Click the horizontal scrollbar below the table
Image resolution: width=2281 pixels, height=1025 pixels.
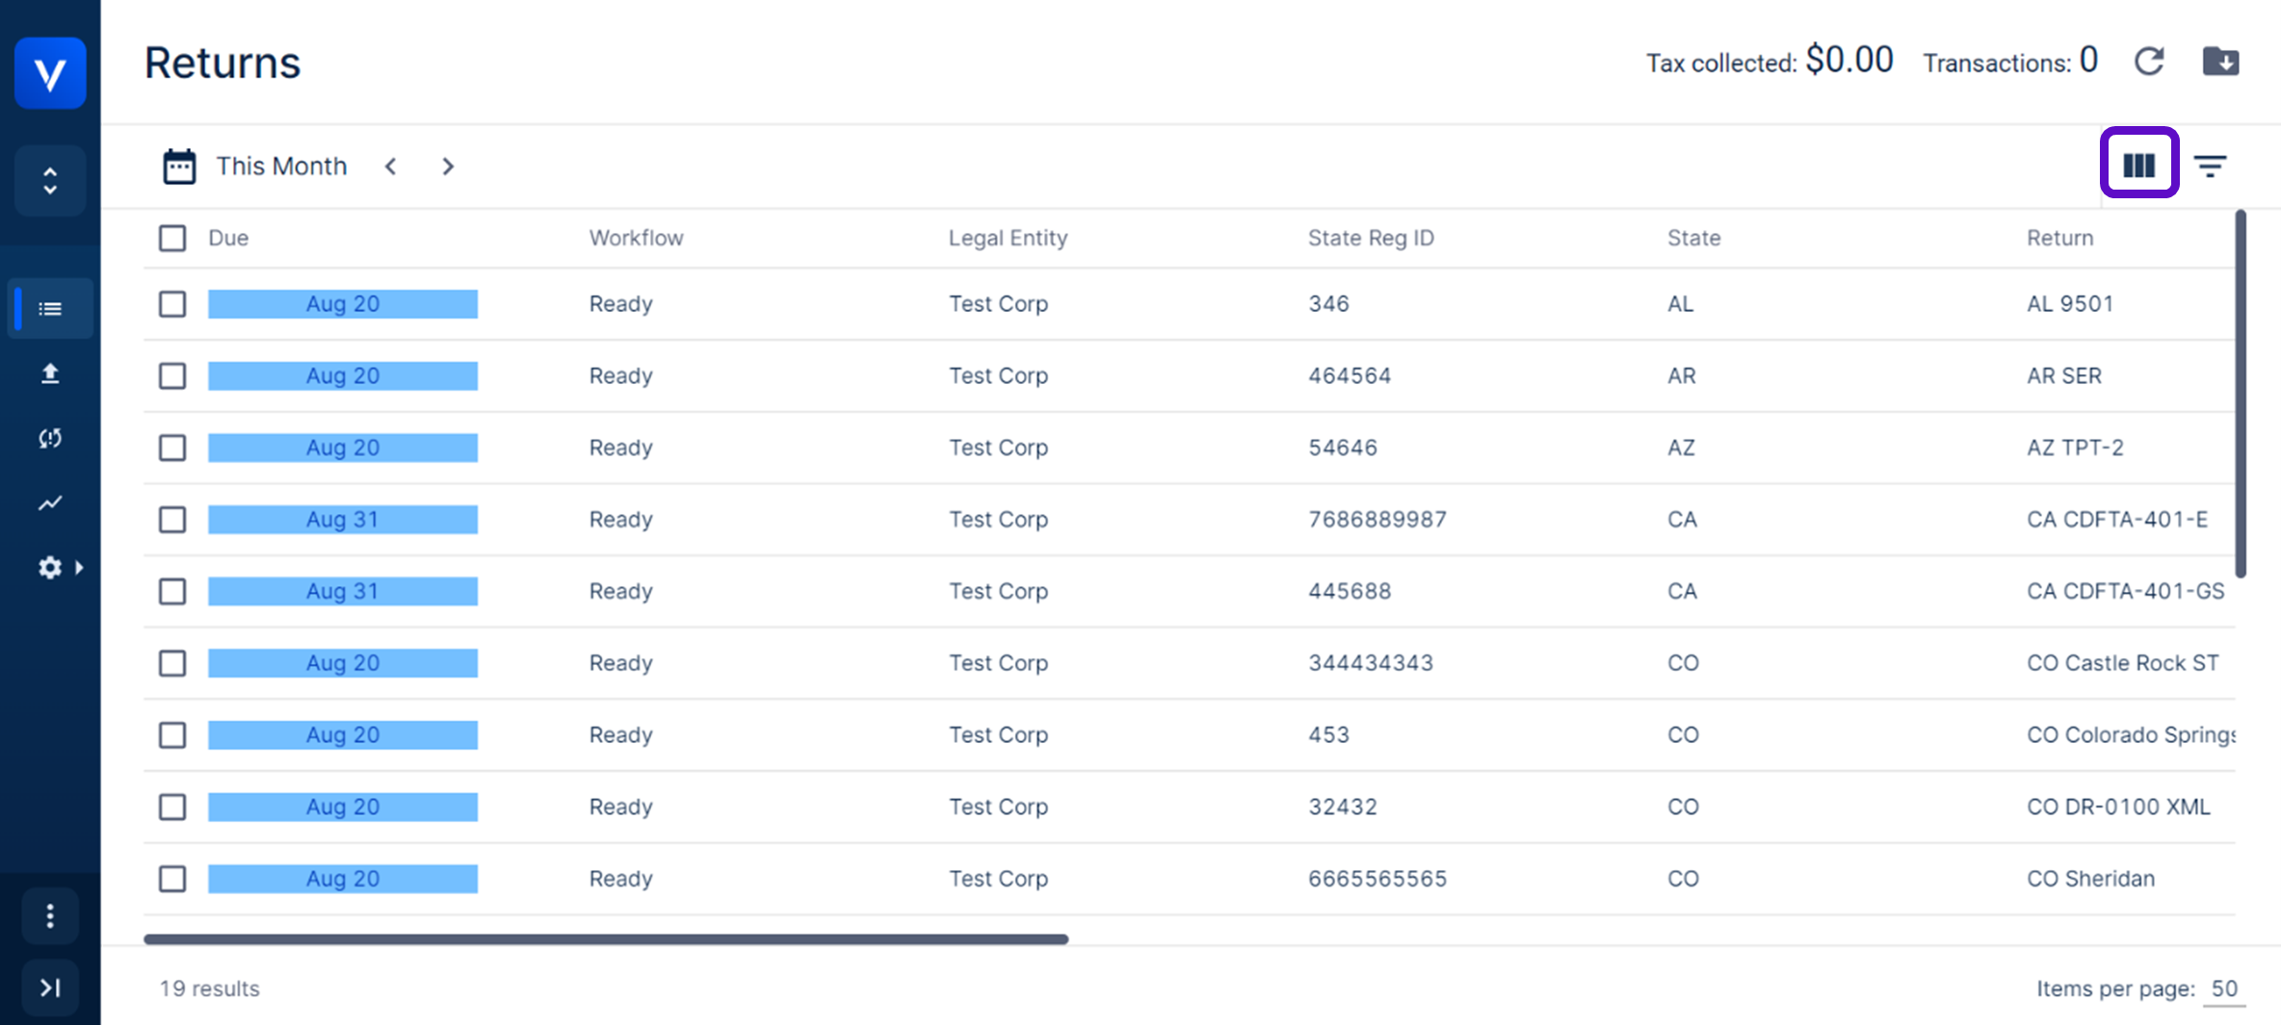(x=606, y=938)
